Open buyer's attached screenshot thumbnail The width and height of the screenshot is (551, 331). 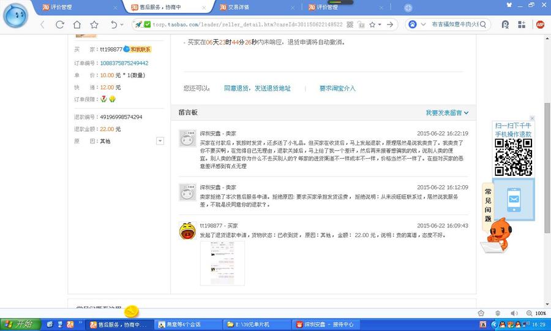pos(222,263)
